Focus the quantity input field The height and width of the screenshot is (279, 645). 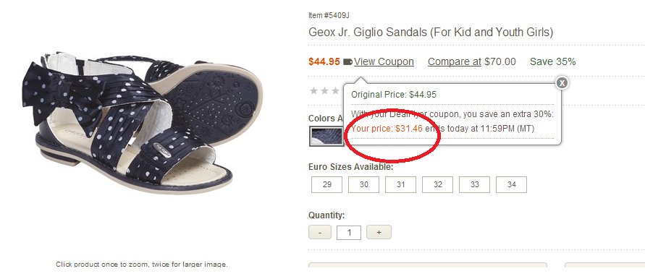coord(349,233)
